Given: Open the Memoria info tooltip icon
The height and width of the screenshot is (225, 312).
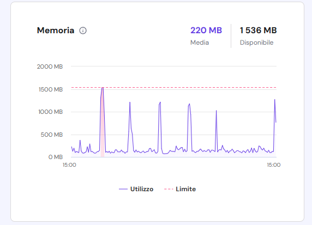Looking at the screenshot, I should pos(83,31).
